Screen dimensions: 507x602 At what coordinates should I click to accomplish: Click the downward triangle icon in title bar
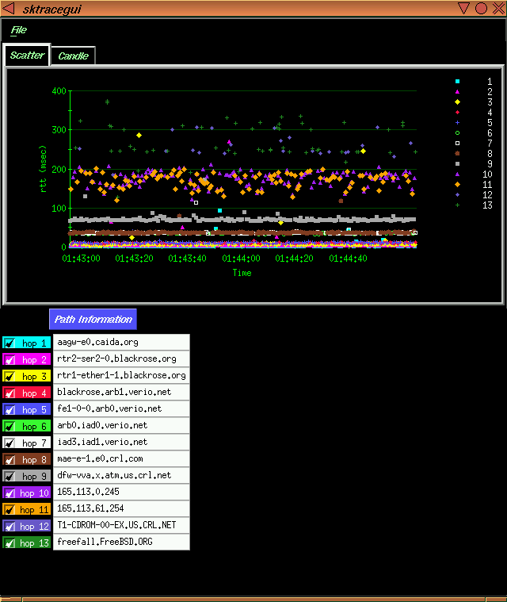pyautogui.click(x=464, y=9)
